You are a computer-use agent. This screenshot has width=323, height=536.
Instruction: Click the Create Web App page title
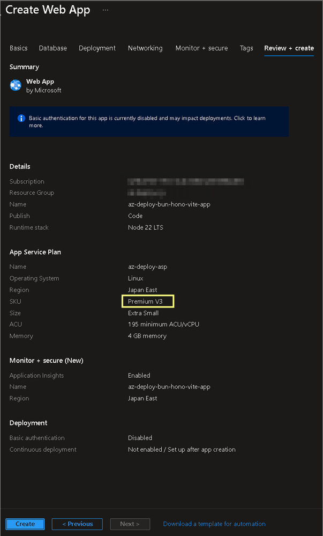(x=48, y=10)
